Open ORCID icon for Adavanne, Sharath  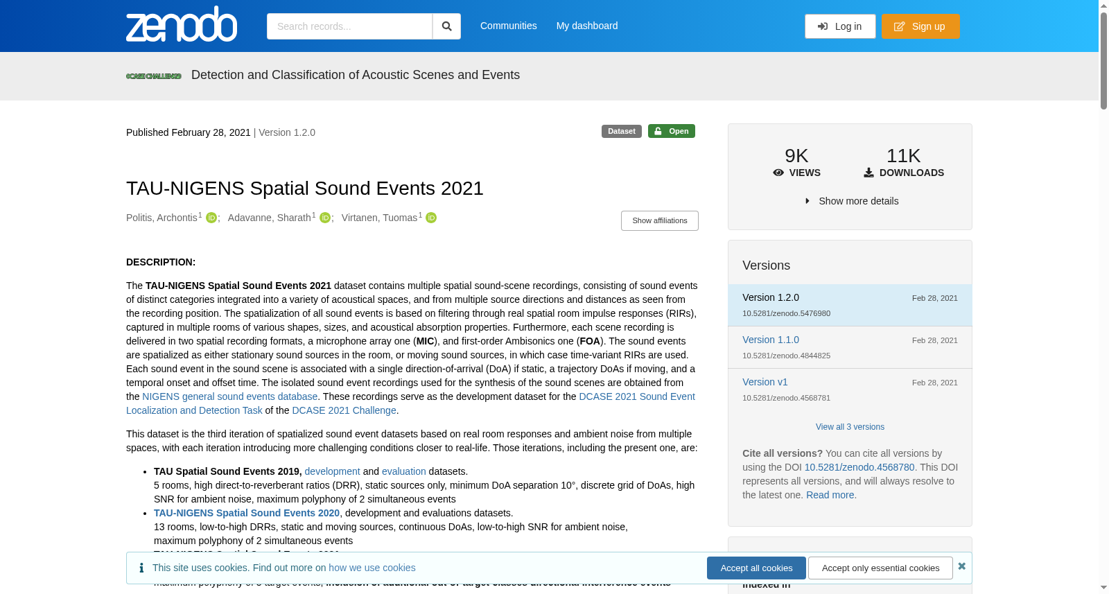(324, 218)
